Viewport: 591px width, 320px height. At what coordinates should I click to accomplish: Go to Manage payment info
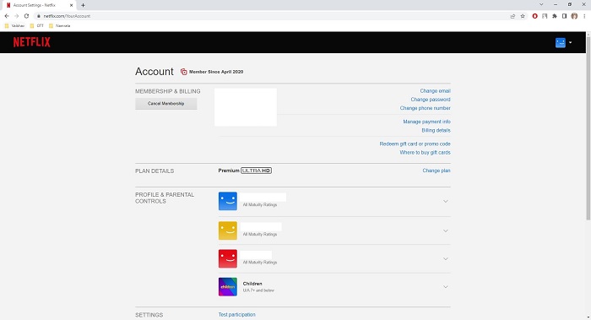(426, 122)
